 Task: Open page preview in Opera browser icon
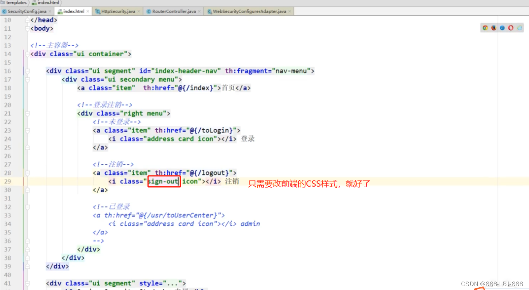pyautogui.click(x=511, y=28)
